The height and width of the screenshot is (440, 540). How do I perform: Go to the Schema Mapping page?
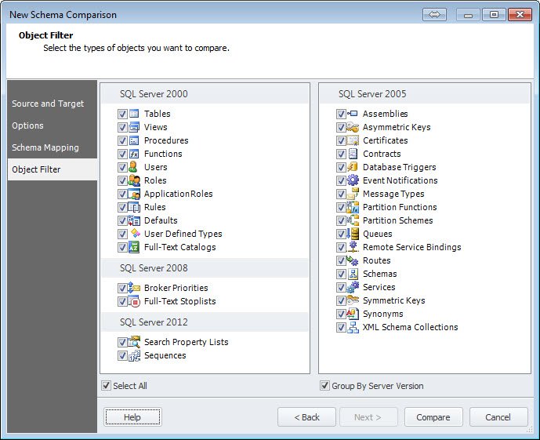[53, 147]
